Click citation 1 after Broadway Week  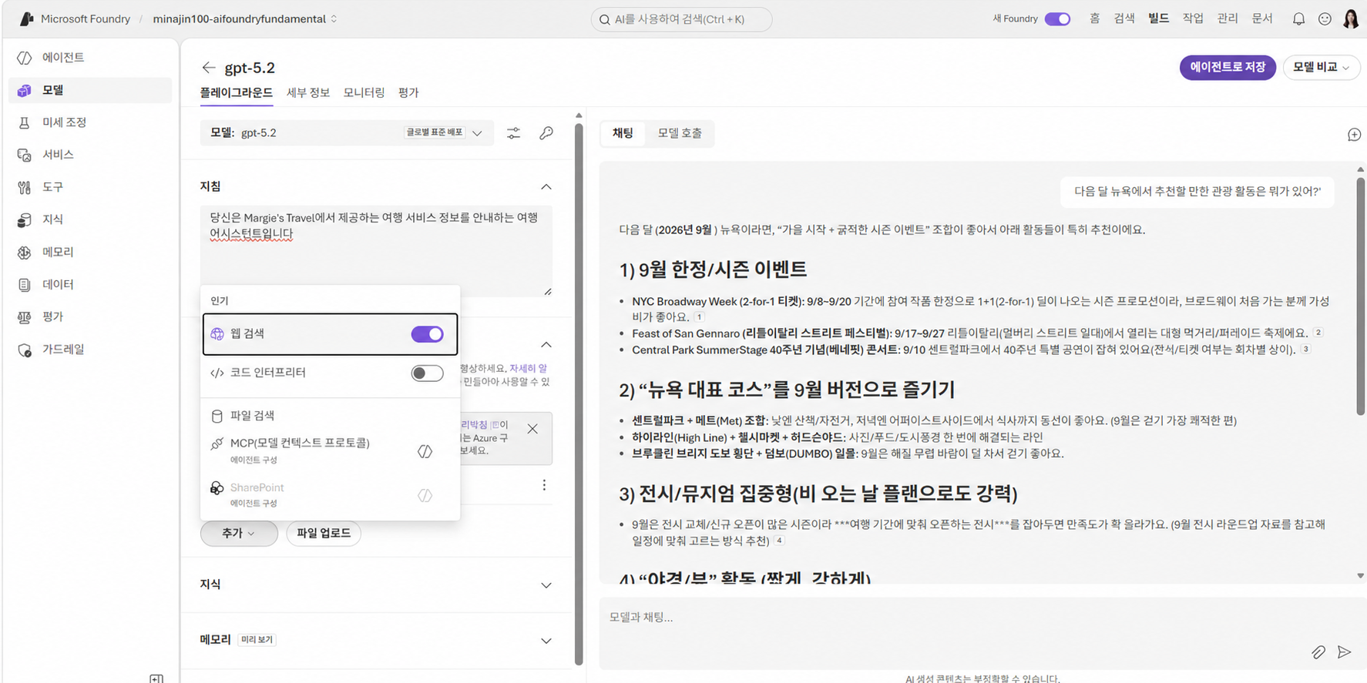(699, 317)
